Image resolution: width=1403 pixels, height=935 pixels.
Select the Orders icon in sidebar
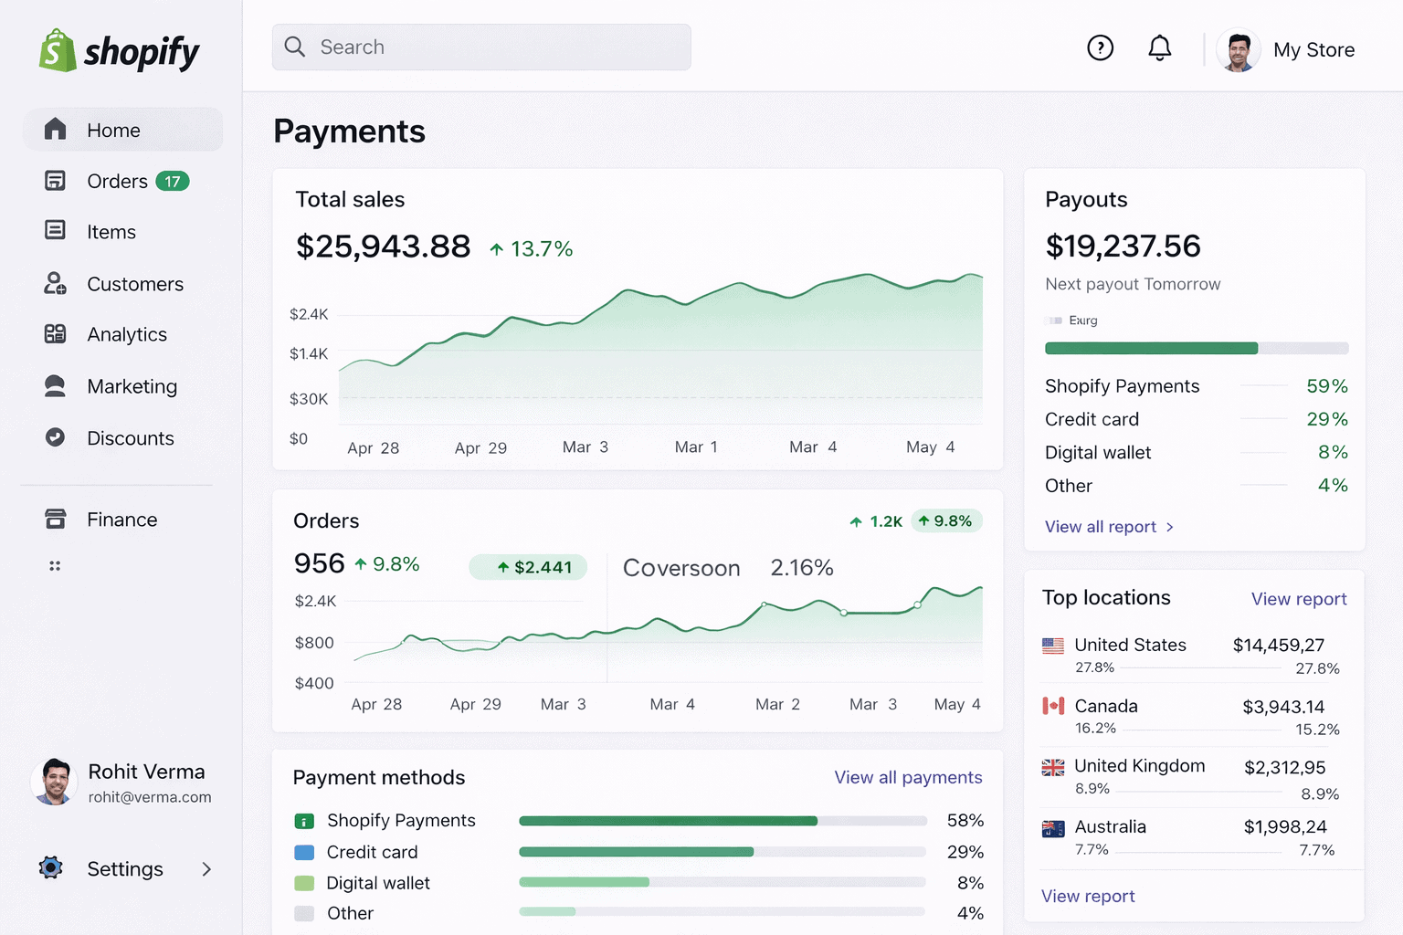(55, 181)
